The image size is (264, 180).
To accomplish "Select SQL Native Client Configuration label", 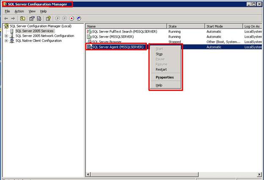I will click(x=38, y=41).
